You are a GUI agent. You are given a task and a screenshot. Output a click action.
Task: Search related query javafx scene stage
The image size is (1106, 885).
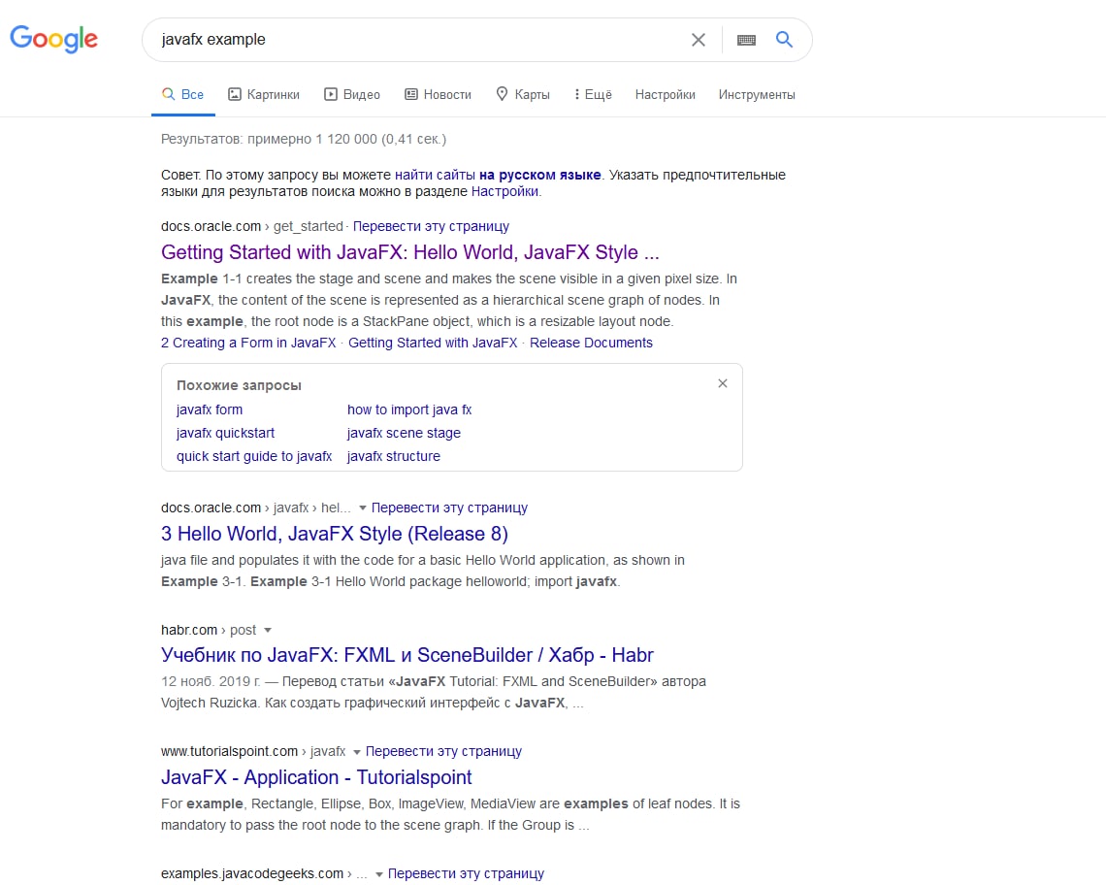pos(404,433)
